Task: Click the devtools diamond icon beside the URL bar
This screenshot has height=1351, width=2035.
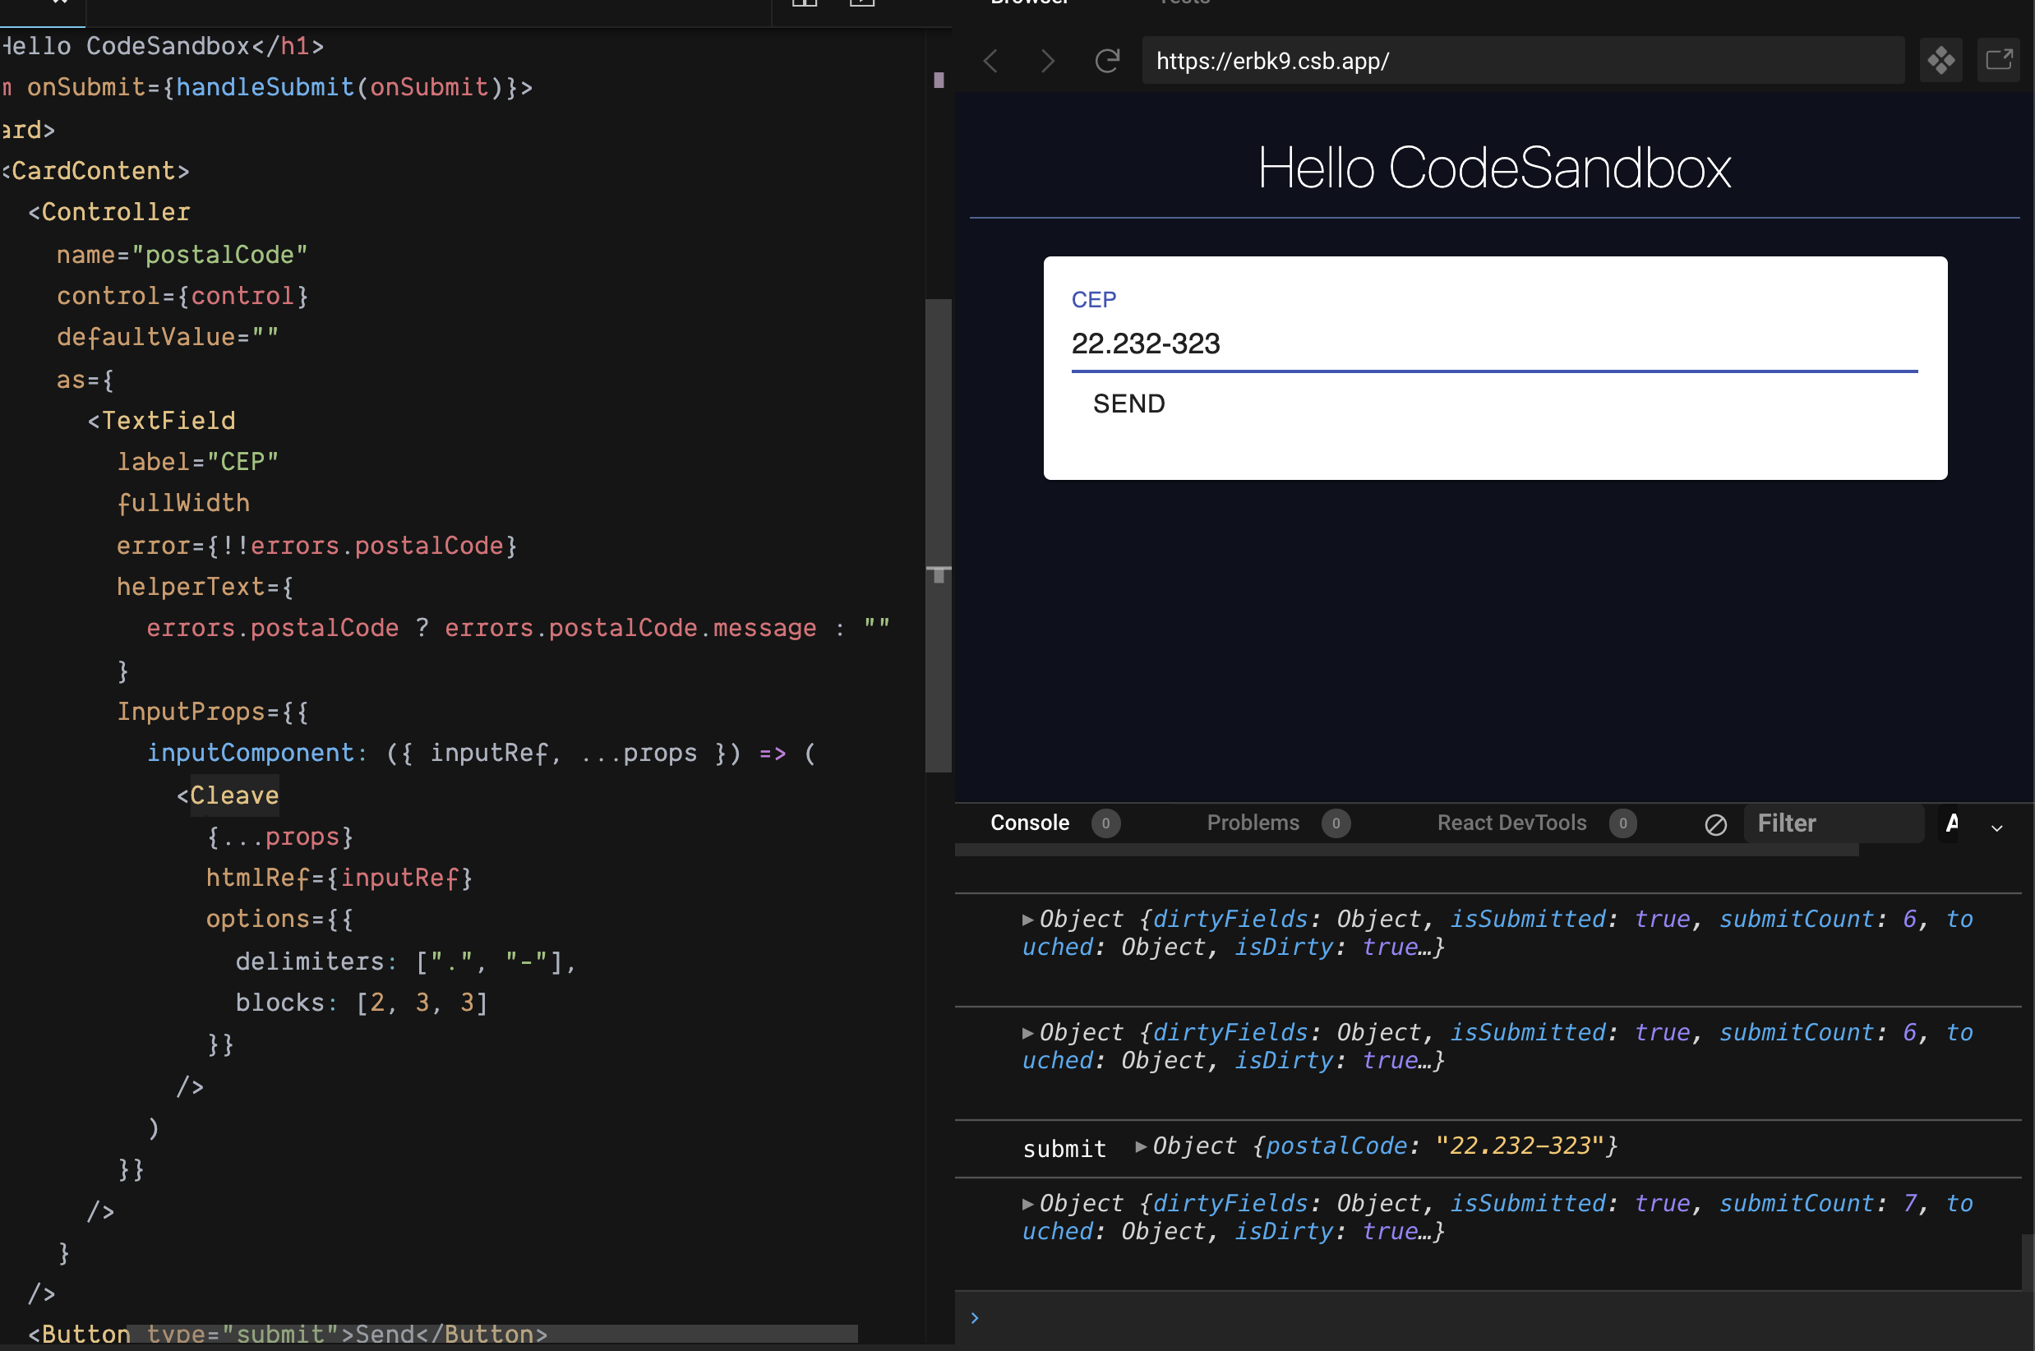Action: [1942, 60]
